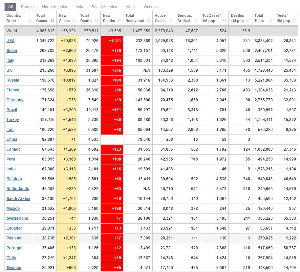The width and height of the screenshot is (300, 272).
Task: Click Active Cases sort arrows
Action: (171, 21)
